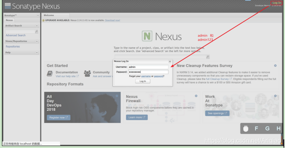Click the Log In link at top right
This screenshot has height=148, width=285.
click(277, 3)
